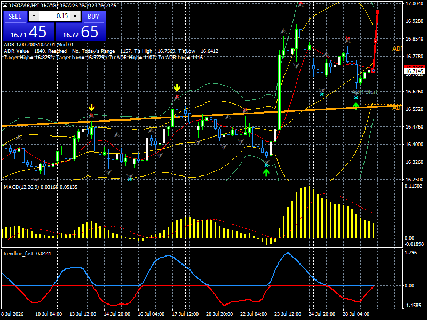Sell at the 16.71 45 bid price

pos(29,31)
